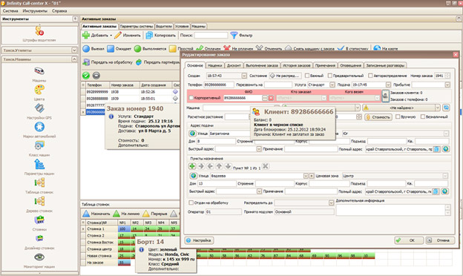Open the Распределить до dropdown
Image resolution: width=463 pixels, height=276 pixels.
(x=331, y=203)
